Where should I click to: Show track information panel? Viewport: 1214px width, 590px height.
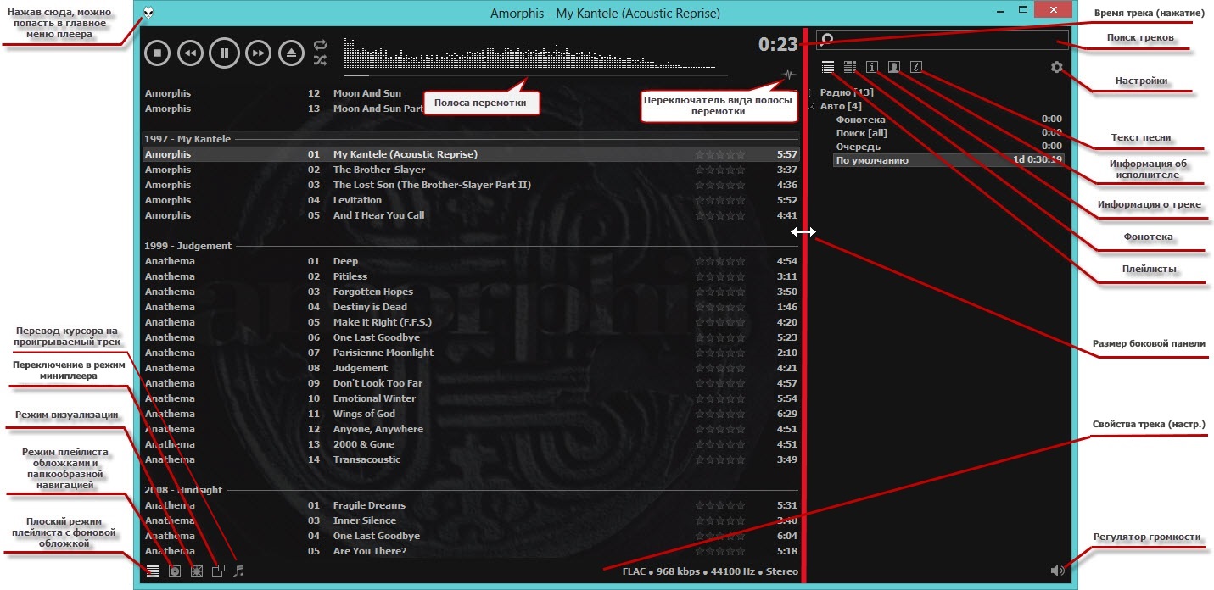(872, 67)
